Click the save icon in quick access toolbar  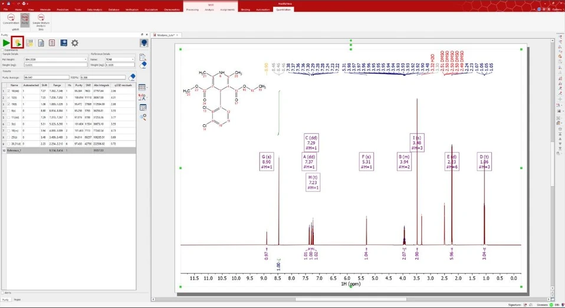coord(8,3)
